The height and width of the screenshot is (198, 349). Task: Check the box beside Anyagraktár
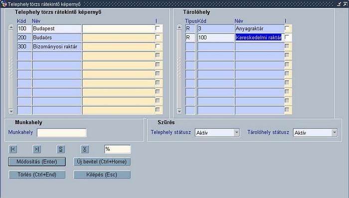[x=287, y=28]
